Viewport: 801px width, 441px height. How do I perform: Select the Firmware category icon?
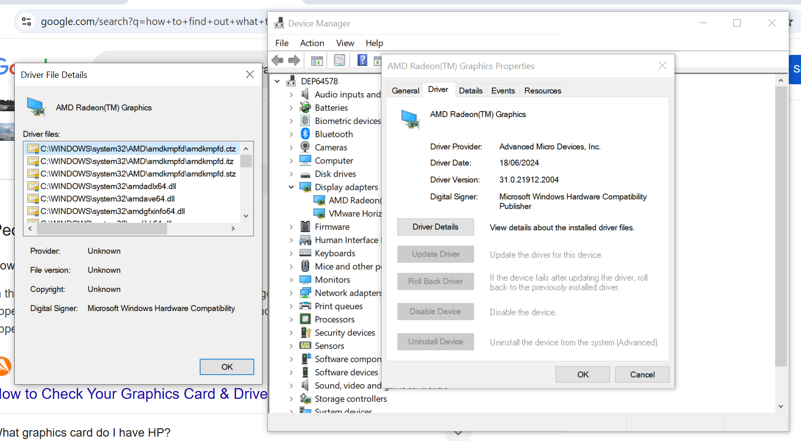[x=305, y=226]
